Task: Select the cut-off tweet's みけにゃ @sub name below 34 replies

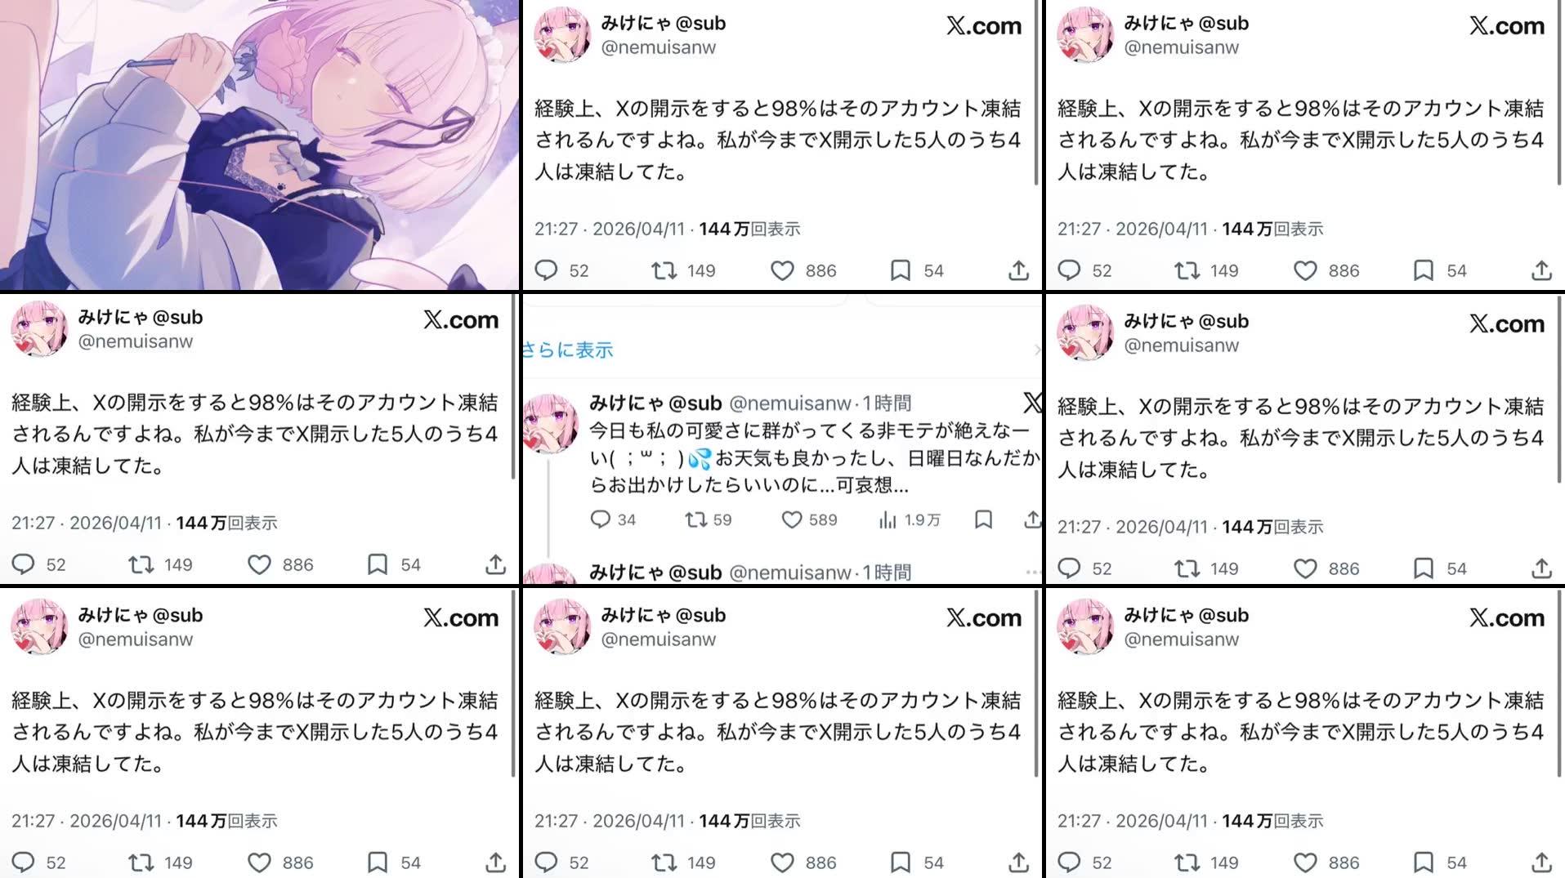Action: [655, 573]
